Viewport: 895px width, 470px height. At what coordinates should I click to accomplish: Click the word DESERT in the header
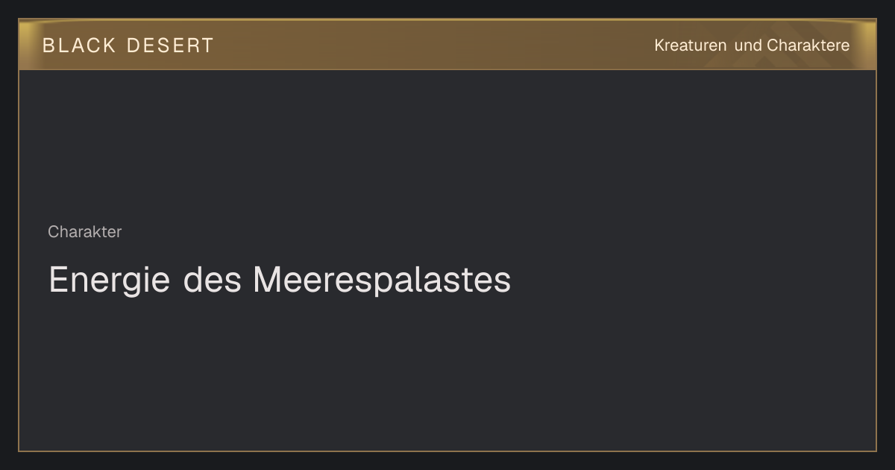(171, 46)
